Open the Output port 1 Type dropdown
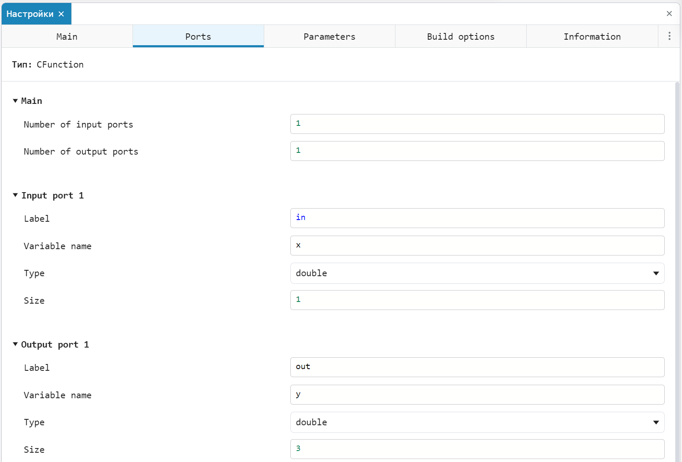The width and height of the screenshot is (682, 462). pos(477,422)
